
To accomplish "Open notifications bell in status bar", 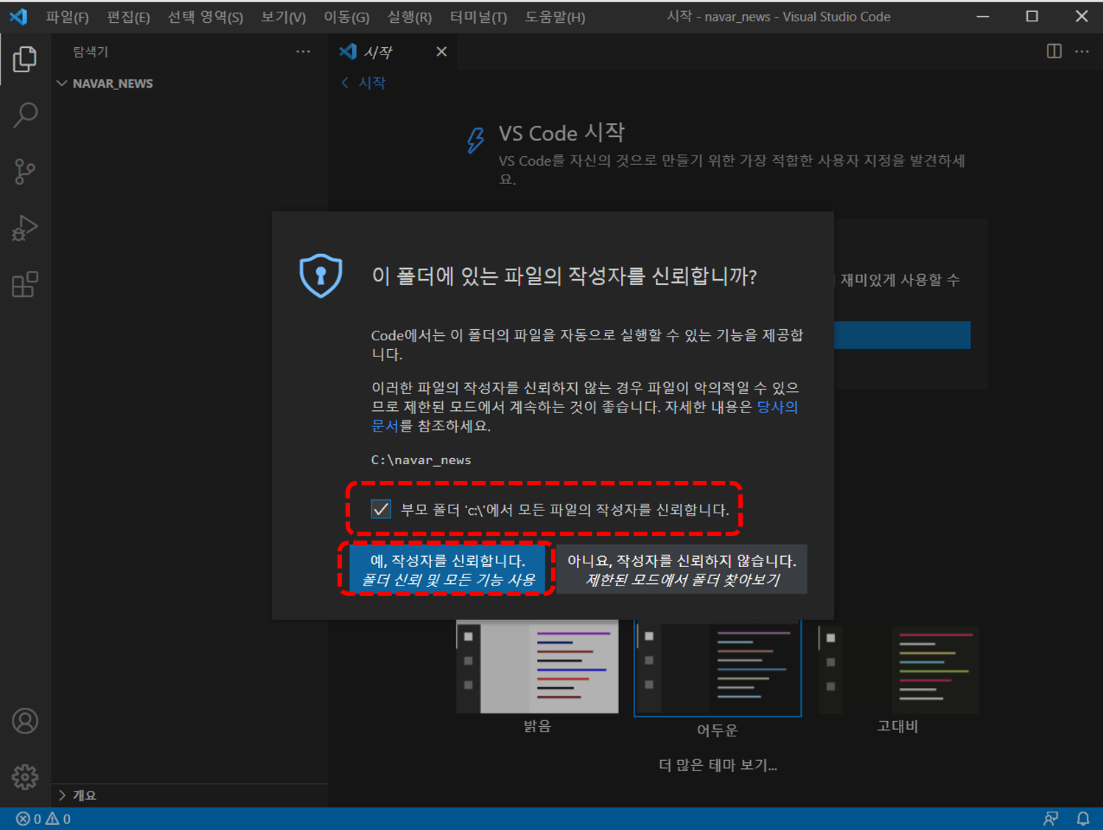I will (x=1083, y=819).
